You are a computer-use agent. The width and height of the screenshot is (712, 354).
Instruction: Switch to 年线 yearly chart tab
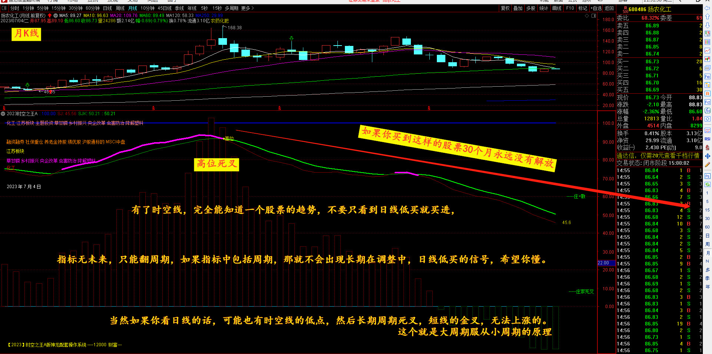[x=192, y=8]
